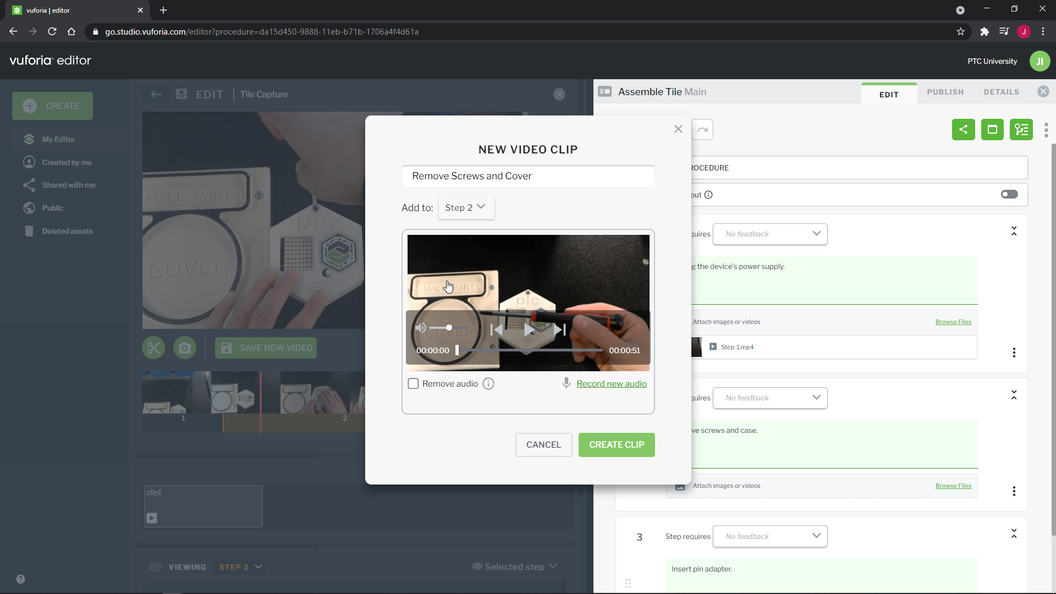Skip to previous frame in video preview
The image size is (1056, 594).
click(496, 329)
